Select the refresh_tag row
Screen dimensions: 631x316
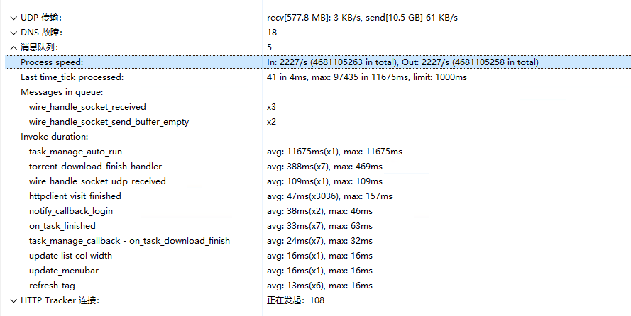(52, 286)
